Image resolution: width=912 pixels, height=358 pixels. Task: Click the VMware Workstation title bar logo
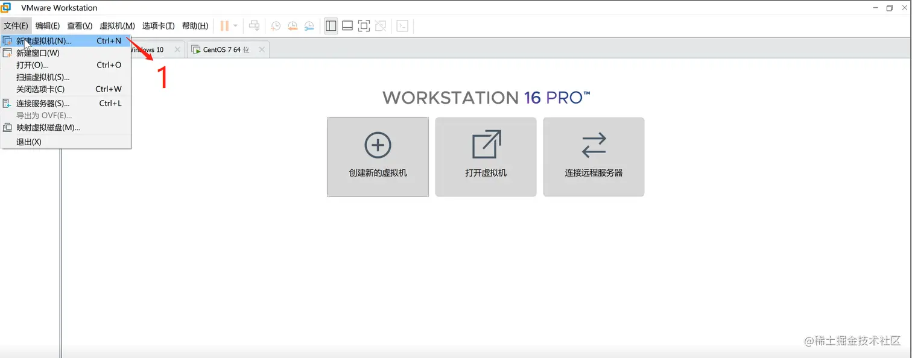7,8
